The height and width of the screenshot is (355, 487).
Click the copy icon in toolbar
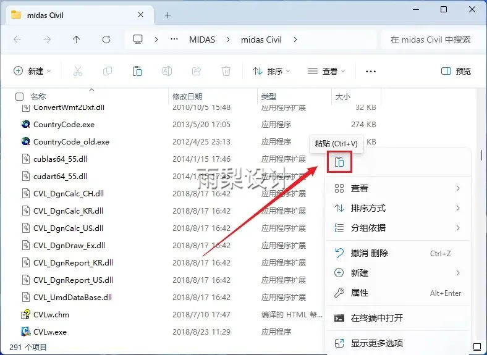point(108,72)
